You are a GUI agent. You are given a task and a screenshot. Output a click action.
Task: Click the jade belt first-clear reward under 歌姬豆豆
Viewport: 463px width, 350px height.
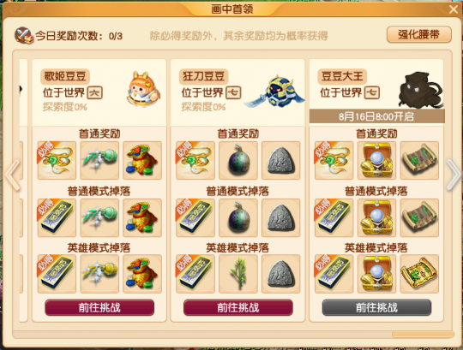[x=57, y=160]
